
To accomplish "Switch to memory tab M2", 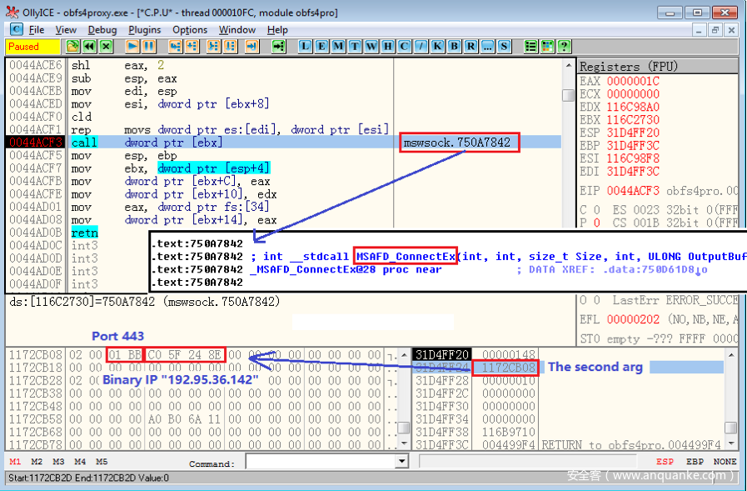I will point(37,462).
